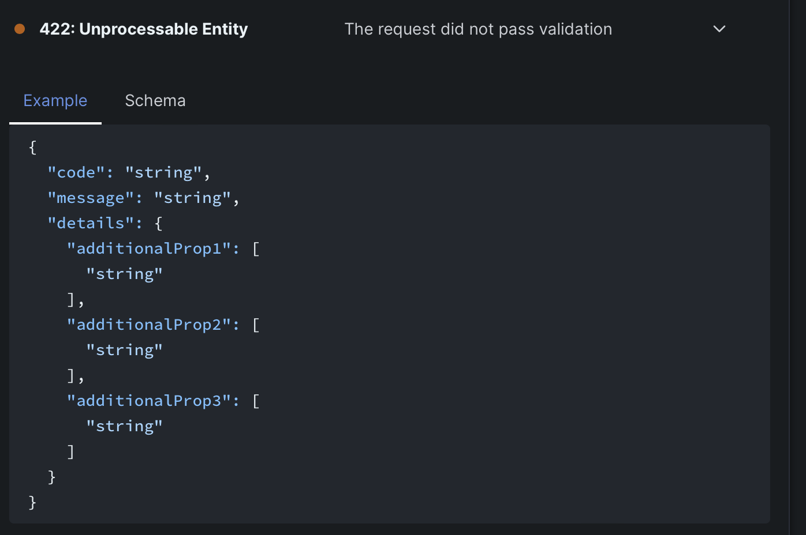The height and width of the screenshot is (535, 806).
Task: Click the closing brace of the details object
Action: coord(51,477)
